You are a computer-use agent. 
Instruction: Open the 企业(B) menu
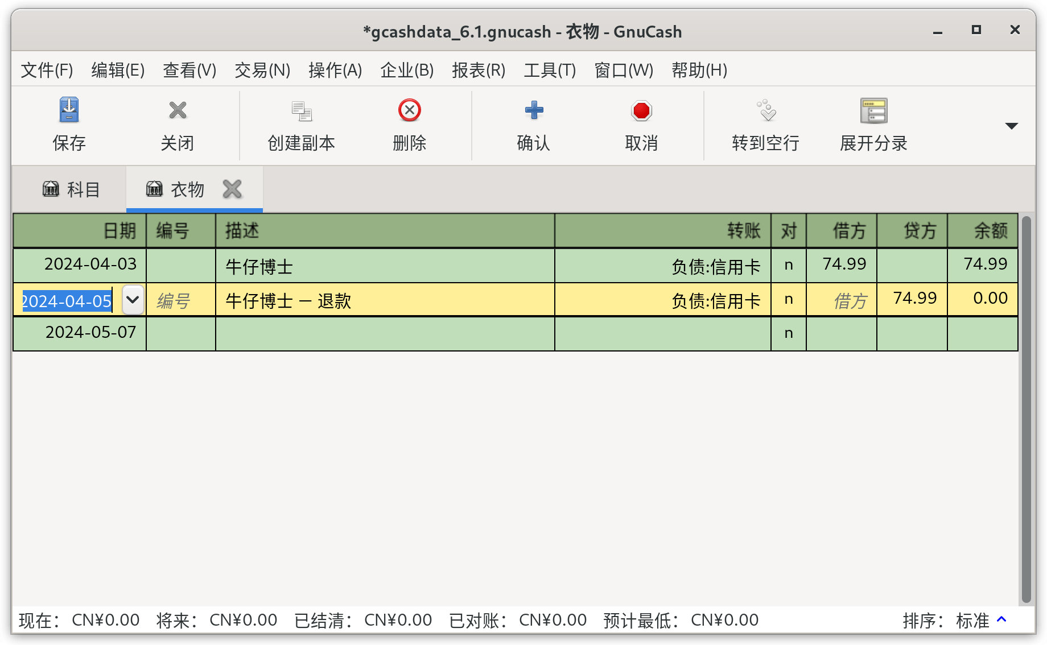[407, 70]
